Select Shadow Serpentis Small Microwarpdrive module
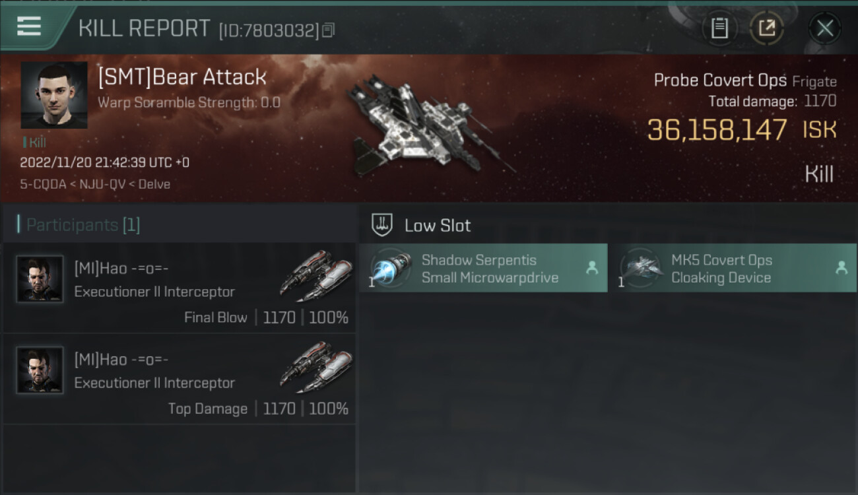Image resolution: width=858 pixels, height=495 pixels. [483, 268]
